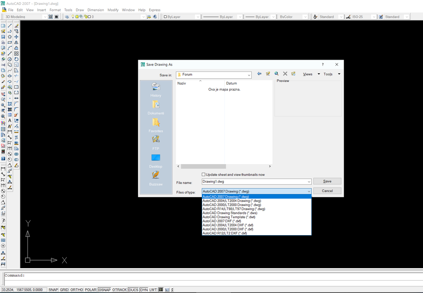423x293 pixels.
Task: Select the Array modify tool
Action: (x=17, y=53)
